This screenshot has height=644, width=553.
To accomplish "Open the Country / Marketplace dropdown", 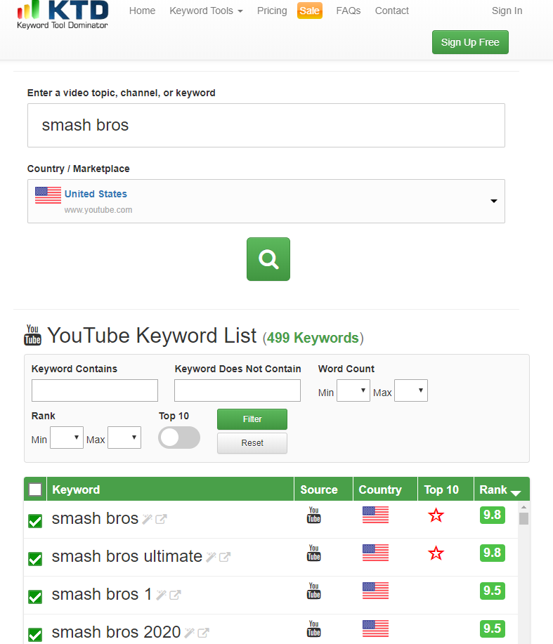I will (266, 202).
